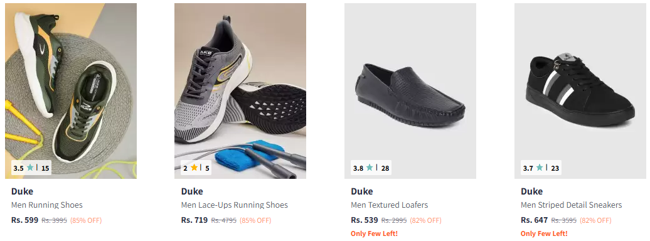Click the 23 reviews count on sneakers
The width and height of the screenshot is (650, 241).
(x=555, y=168)
